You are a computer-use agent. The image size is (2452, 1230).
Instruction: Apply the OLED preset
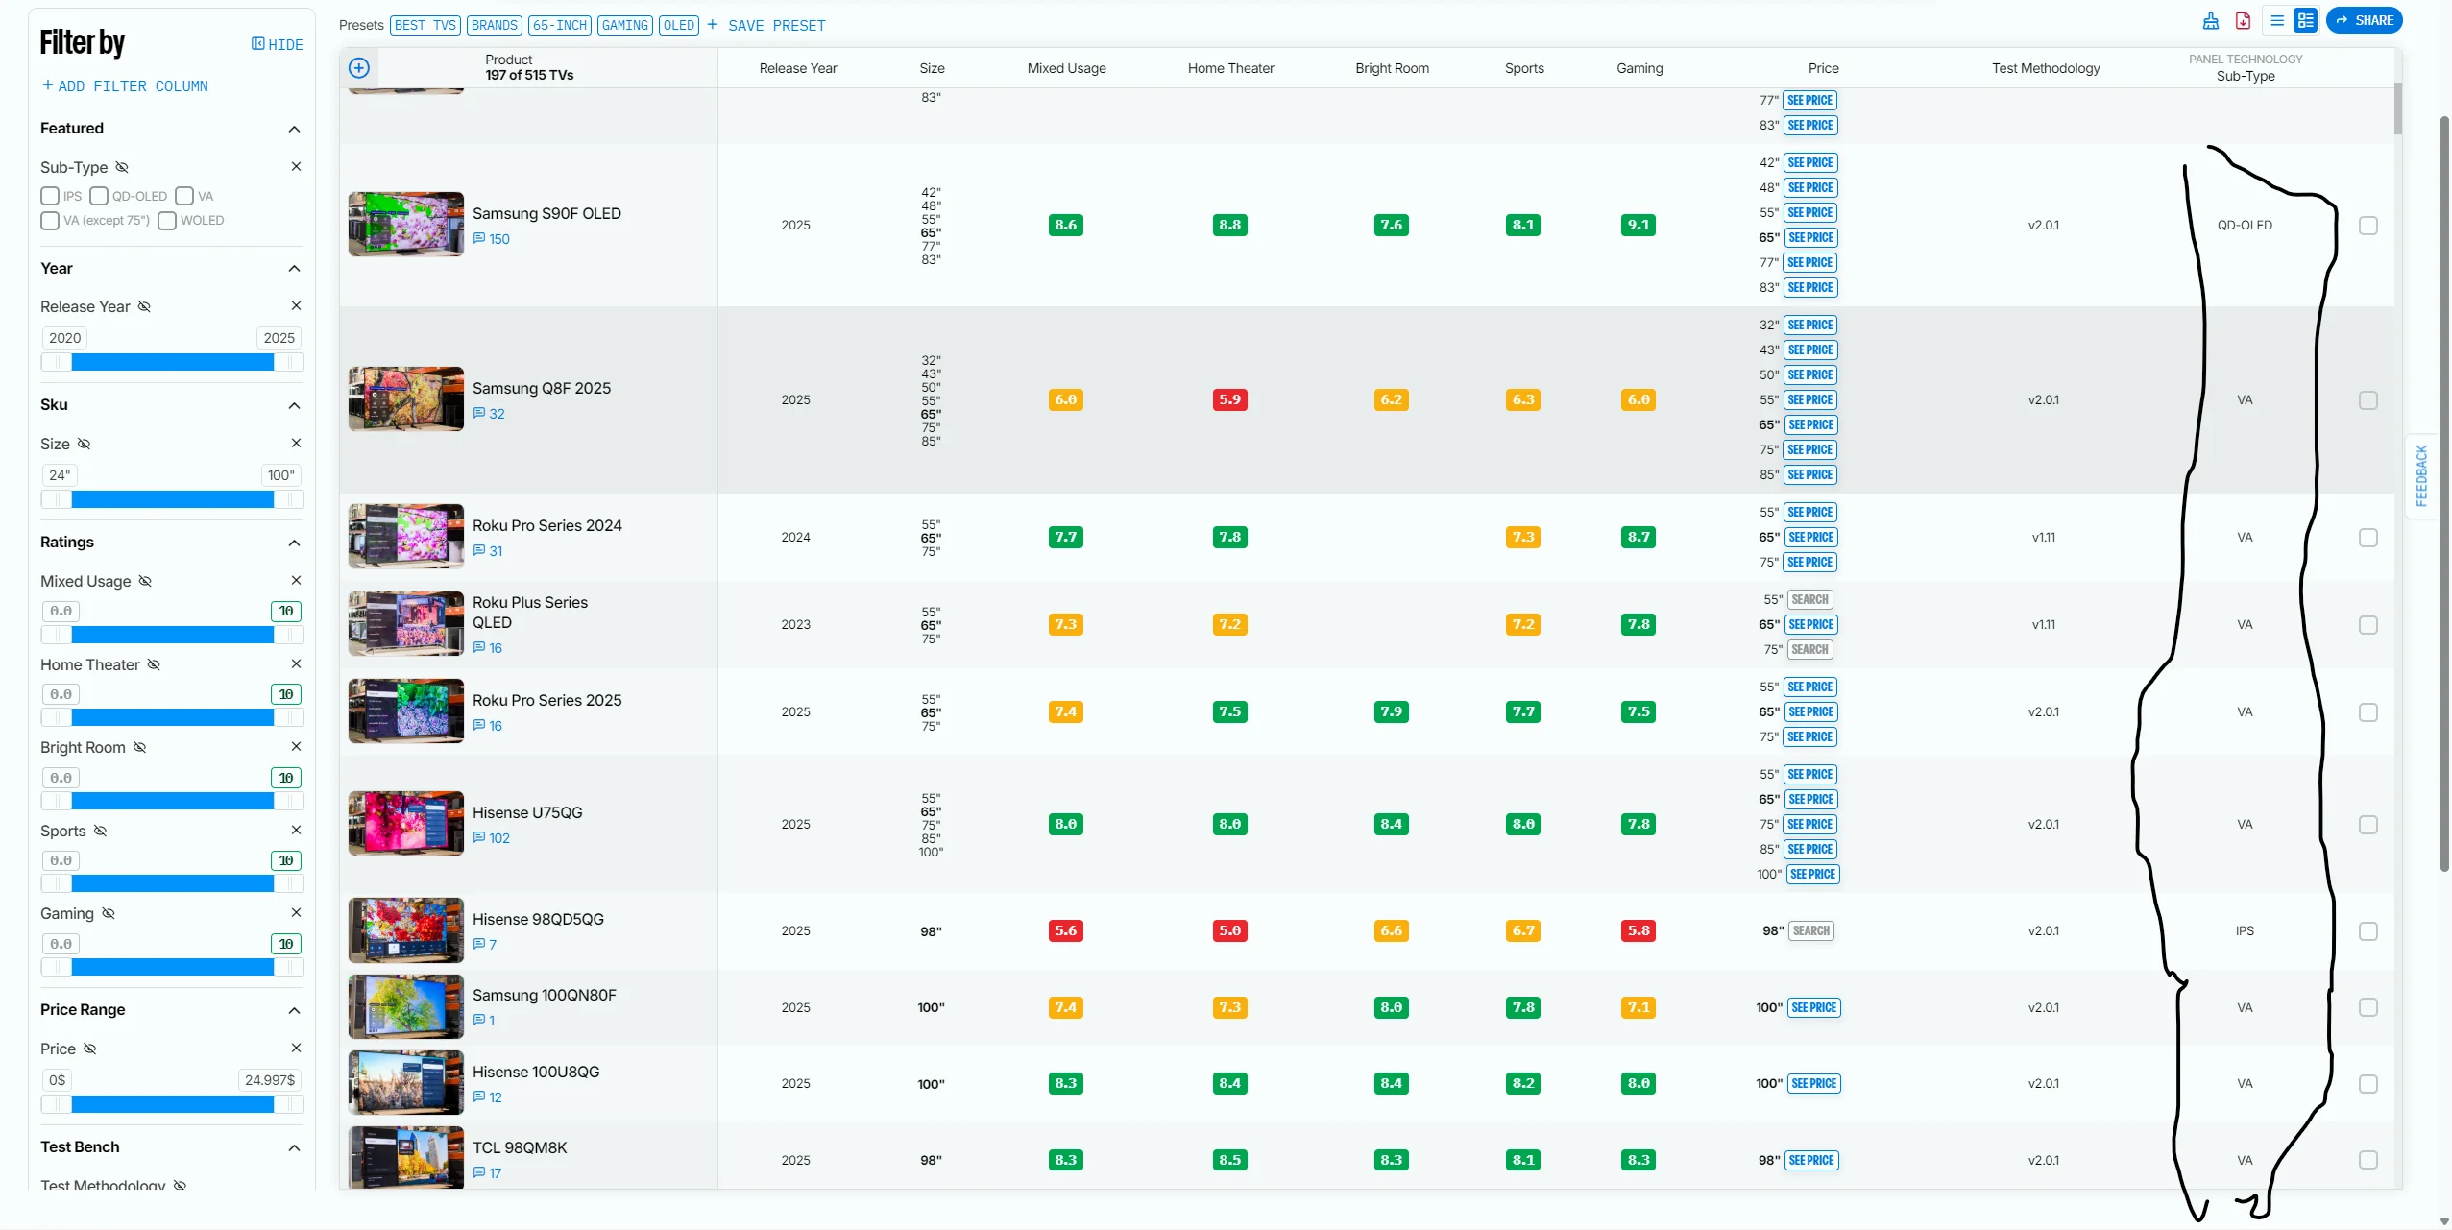coord(678,26)
